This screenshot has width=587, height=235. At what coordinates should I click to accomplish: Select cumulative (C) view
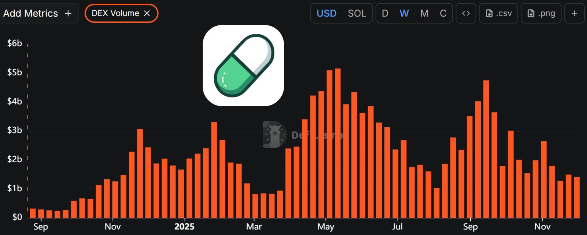click(443, 14)
